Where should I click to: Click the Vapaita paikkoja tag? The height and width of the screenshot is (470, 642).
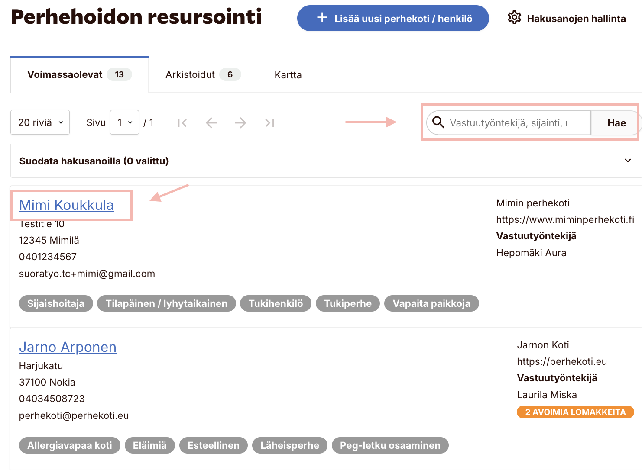click(x=431, y=303)
